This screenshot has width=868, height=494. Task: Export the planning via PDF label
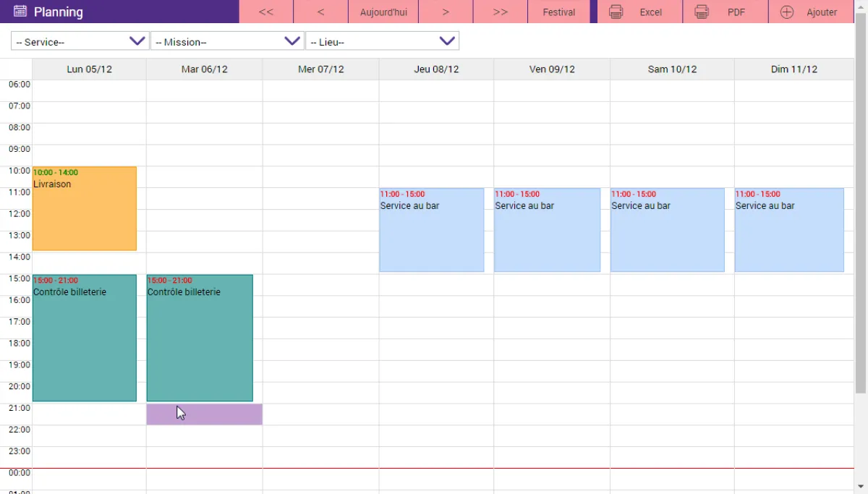coord(736,12)
